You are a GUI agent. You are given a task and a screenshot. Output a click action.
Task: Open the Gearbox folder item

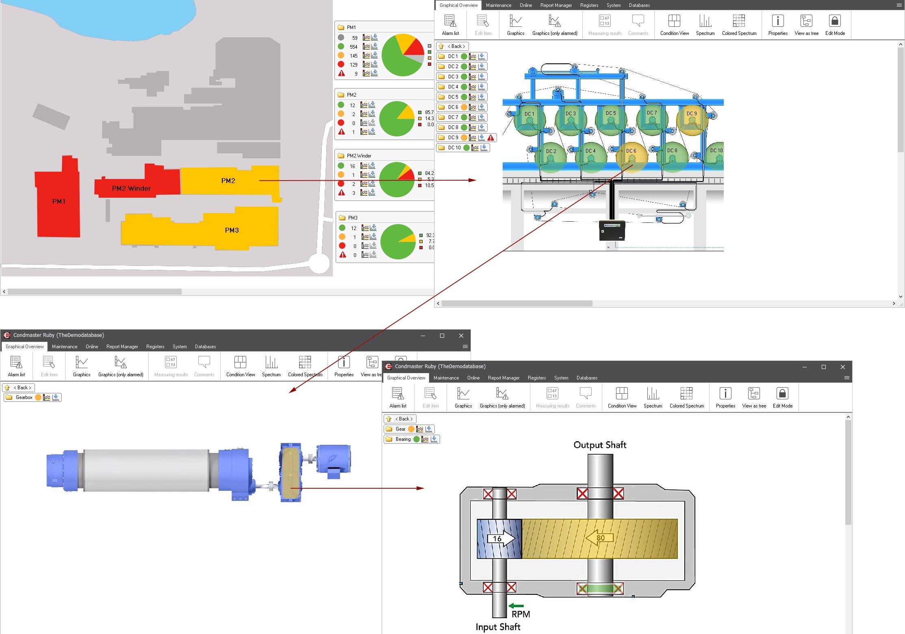coord(32,397)
